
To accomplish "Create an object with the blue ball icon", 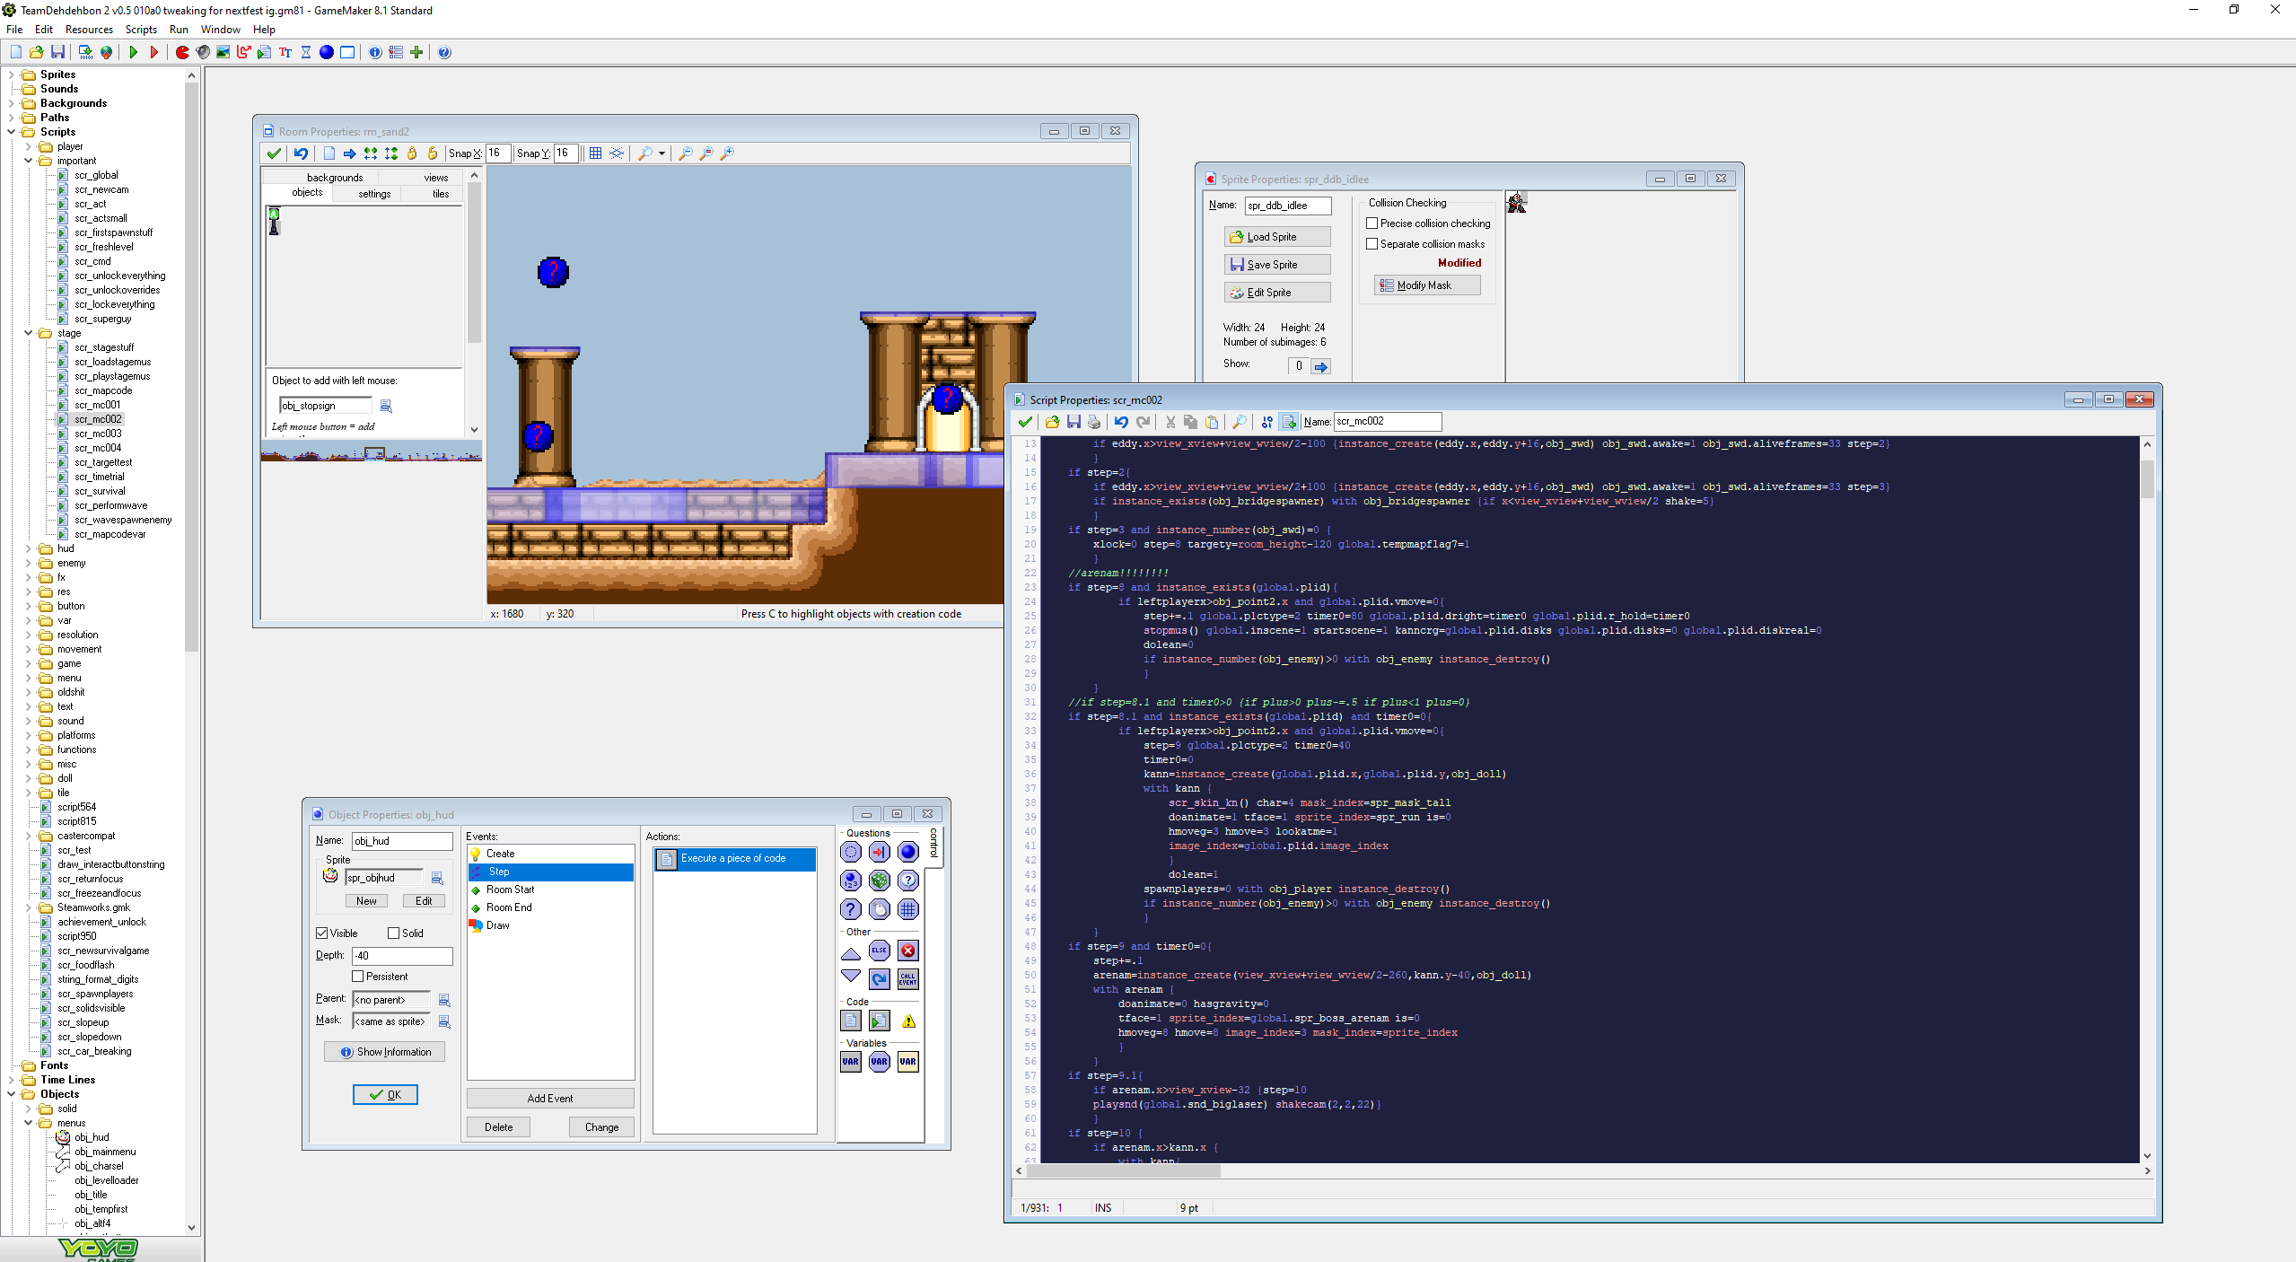I will (327, 52).
